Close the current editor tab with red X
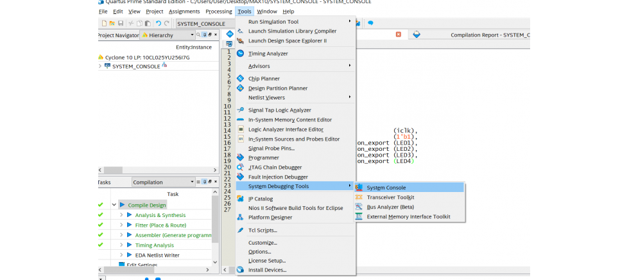 click(398, 35)
